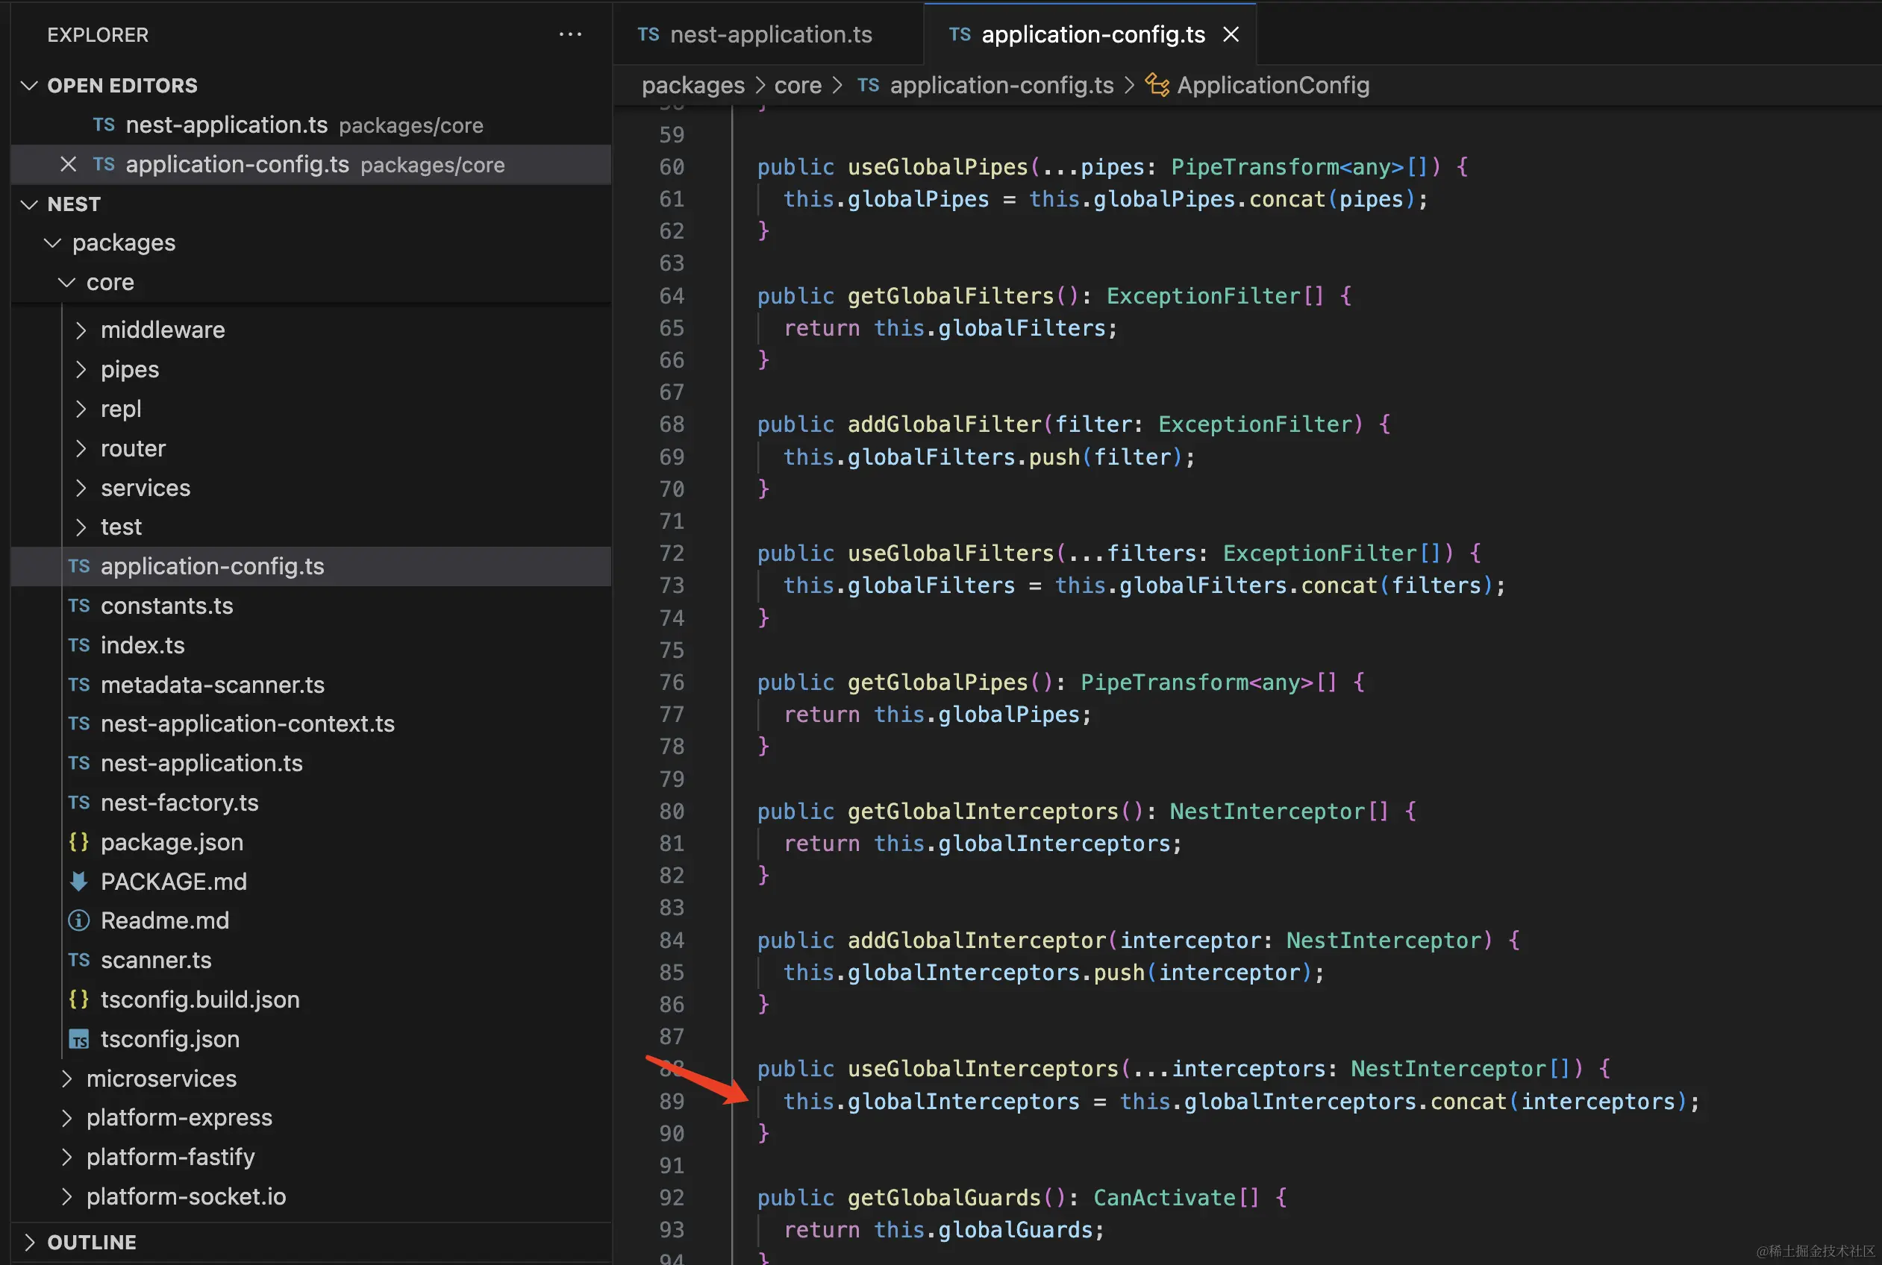Expand the pipes folder

pos(81,369)
